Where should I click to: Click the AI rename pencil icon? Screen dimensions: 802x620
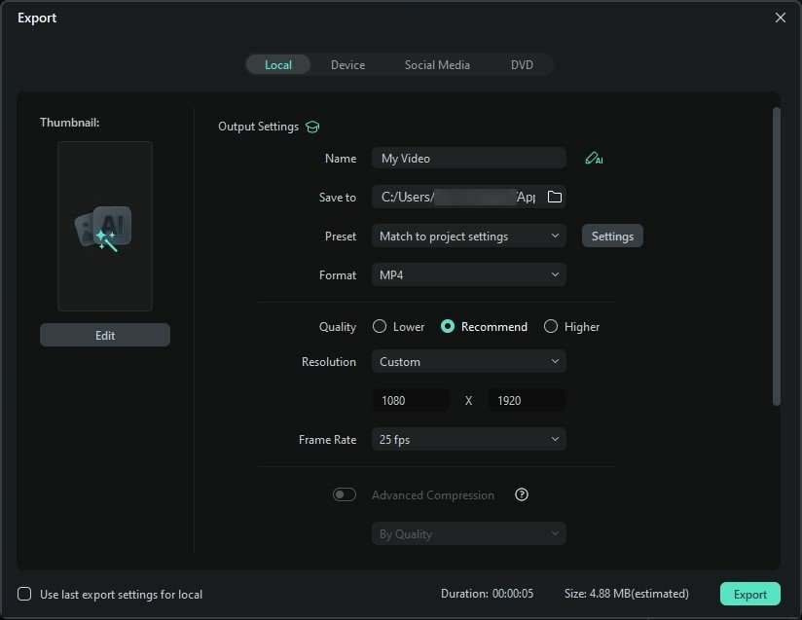coord(593,159)
